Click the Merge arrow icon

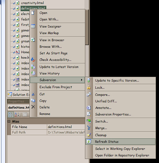pos(89,128)
